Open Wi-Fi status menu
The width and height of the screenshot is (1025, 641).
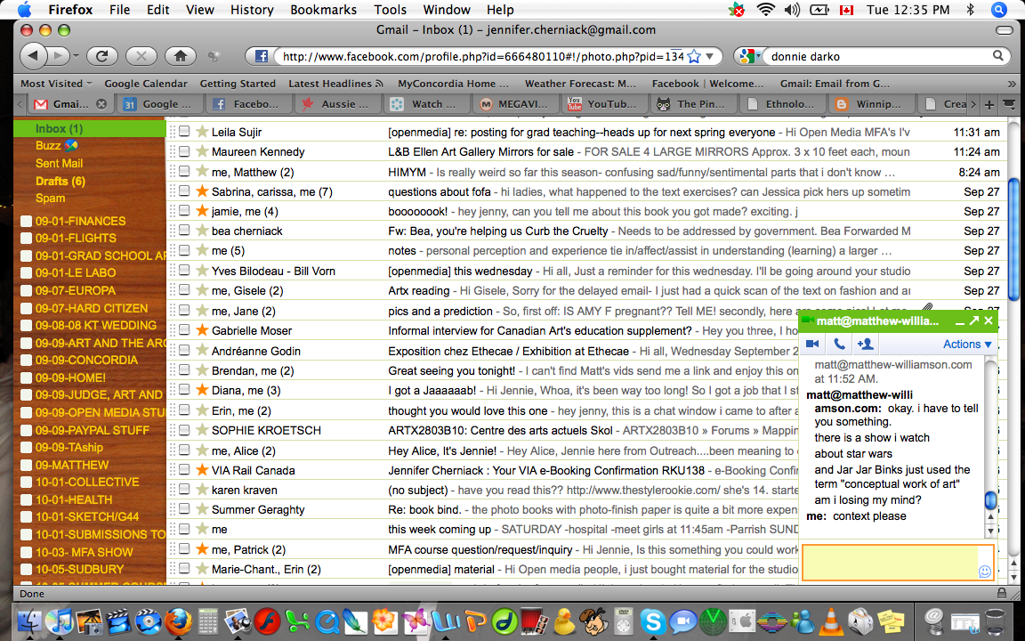(x=765, y=9)
